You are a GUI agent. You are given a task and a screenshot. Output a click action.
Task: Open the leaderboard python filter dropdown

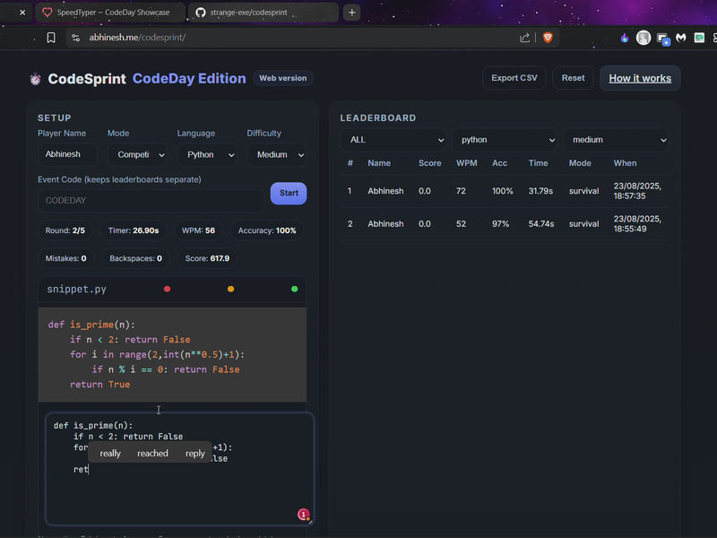[x=505, y=140]
